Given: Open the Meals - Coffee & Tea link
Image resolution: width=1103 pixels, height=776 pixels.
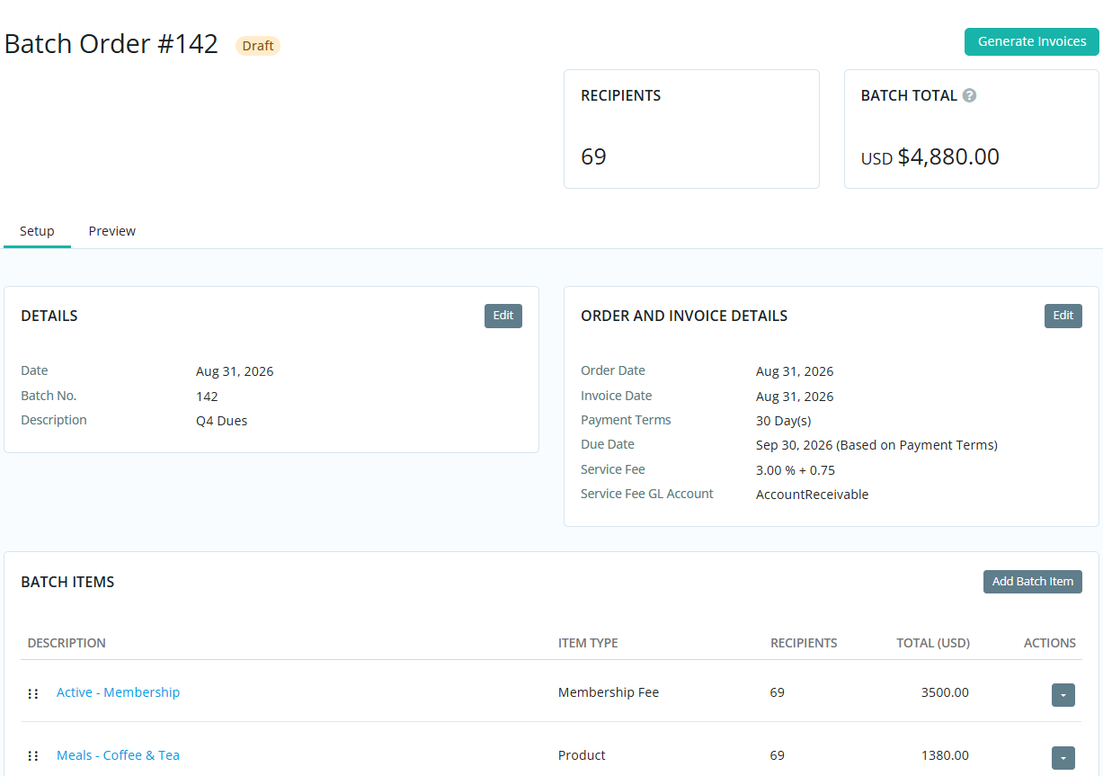Looking at the screenshot, I should pos(118,755).
